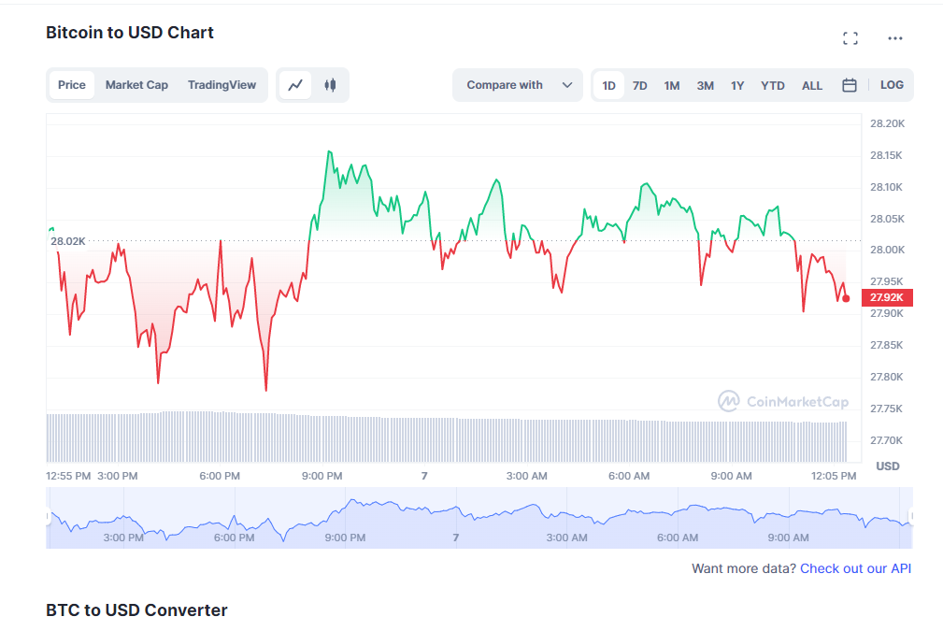Show the ALL time range

point(812,85)
